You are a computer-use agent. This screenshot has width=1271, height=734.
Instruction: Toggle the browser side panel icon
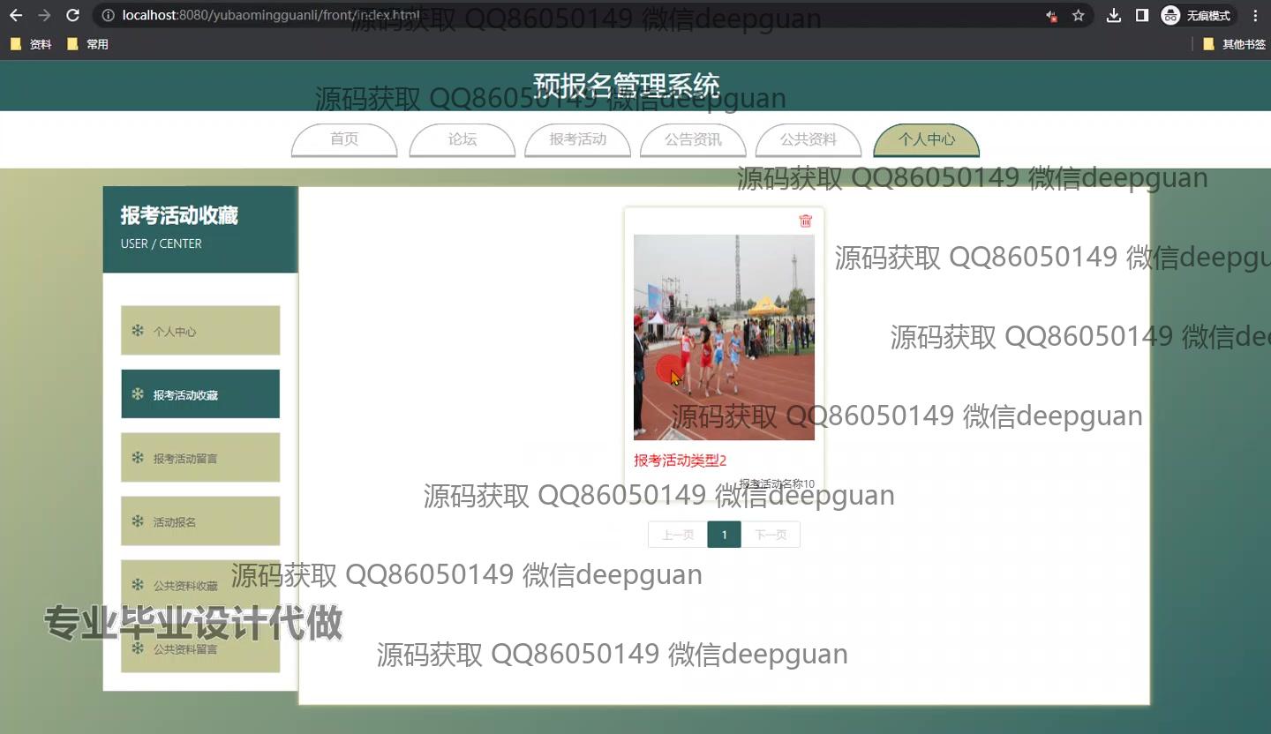coord(1141,15)
